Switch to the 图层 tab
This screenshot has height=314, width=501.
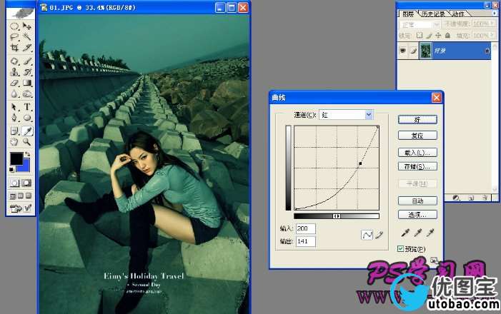[x=408, y=14]
